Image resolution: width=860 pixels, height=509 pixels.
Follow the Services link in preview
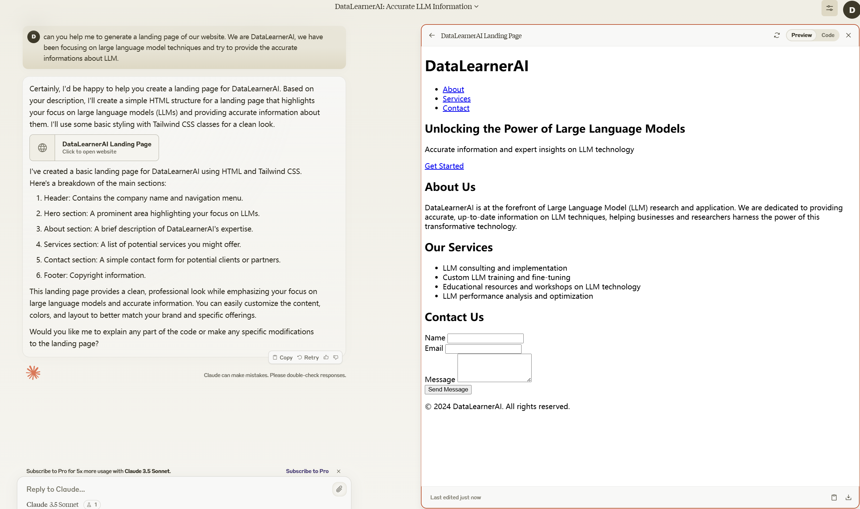click(456, 98)
